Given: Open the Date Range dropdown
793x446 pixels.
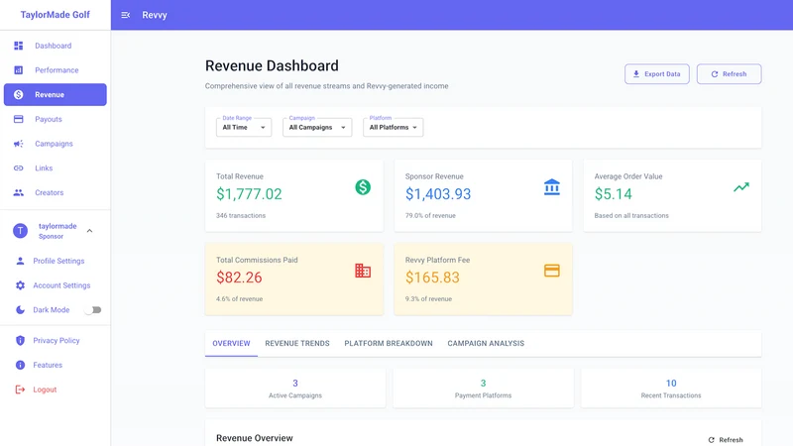Looking at the screenshot, I should pyautogui.click(x=244, y=128).
